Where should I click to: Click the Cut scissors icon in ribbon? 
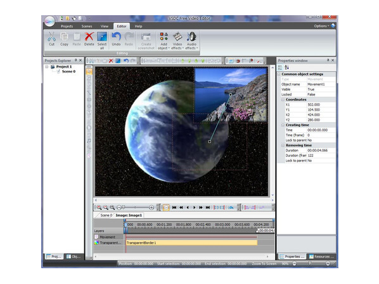tap(51, 37)
